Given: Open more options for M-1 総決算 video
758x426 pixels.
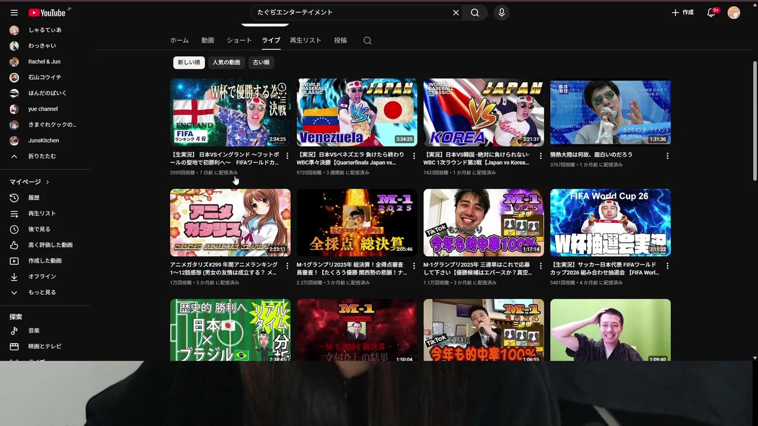Looking at the screenshot, I should click(x=414, y=266).
